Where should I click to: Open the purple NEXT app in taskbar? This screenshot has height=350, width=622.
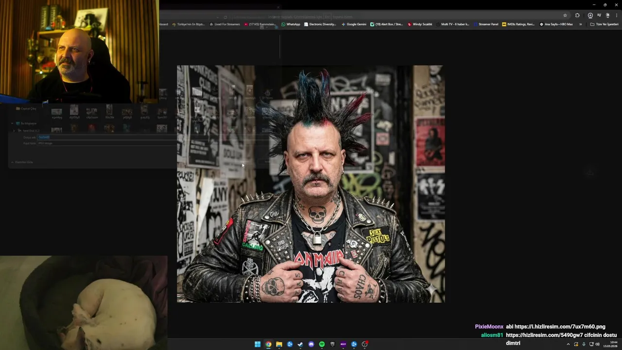point(343,344)
